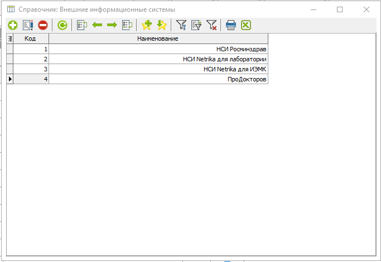Image resolution: width=381 pixels, height=262 pixels.
Task: Edit the selected record via pencil icon
Action: [28, 25]
